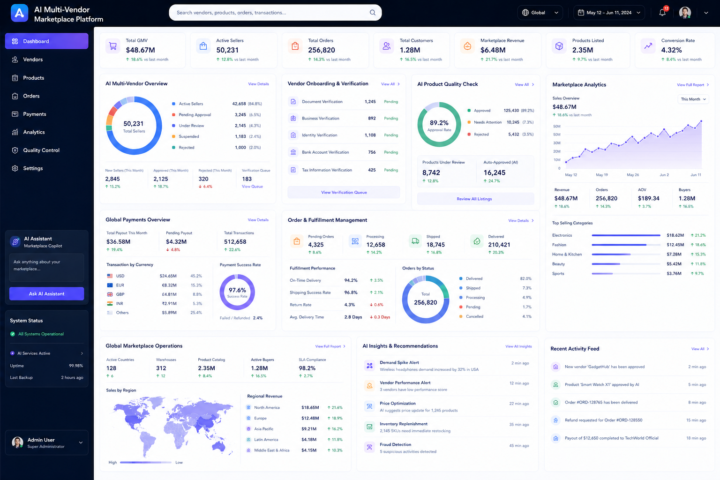Click View All in AI Product Quality Check

525,84
